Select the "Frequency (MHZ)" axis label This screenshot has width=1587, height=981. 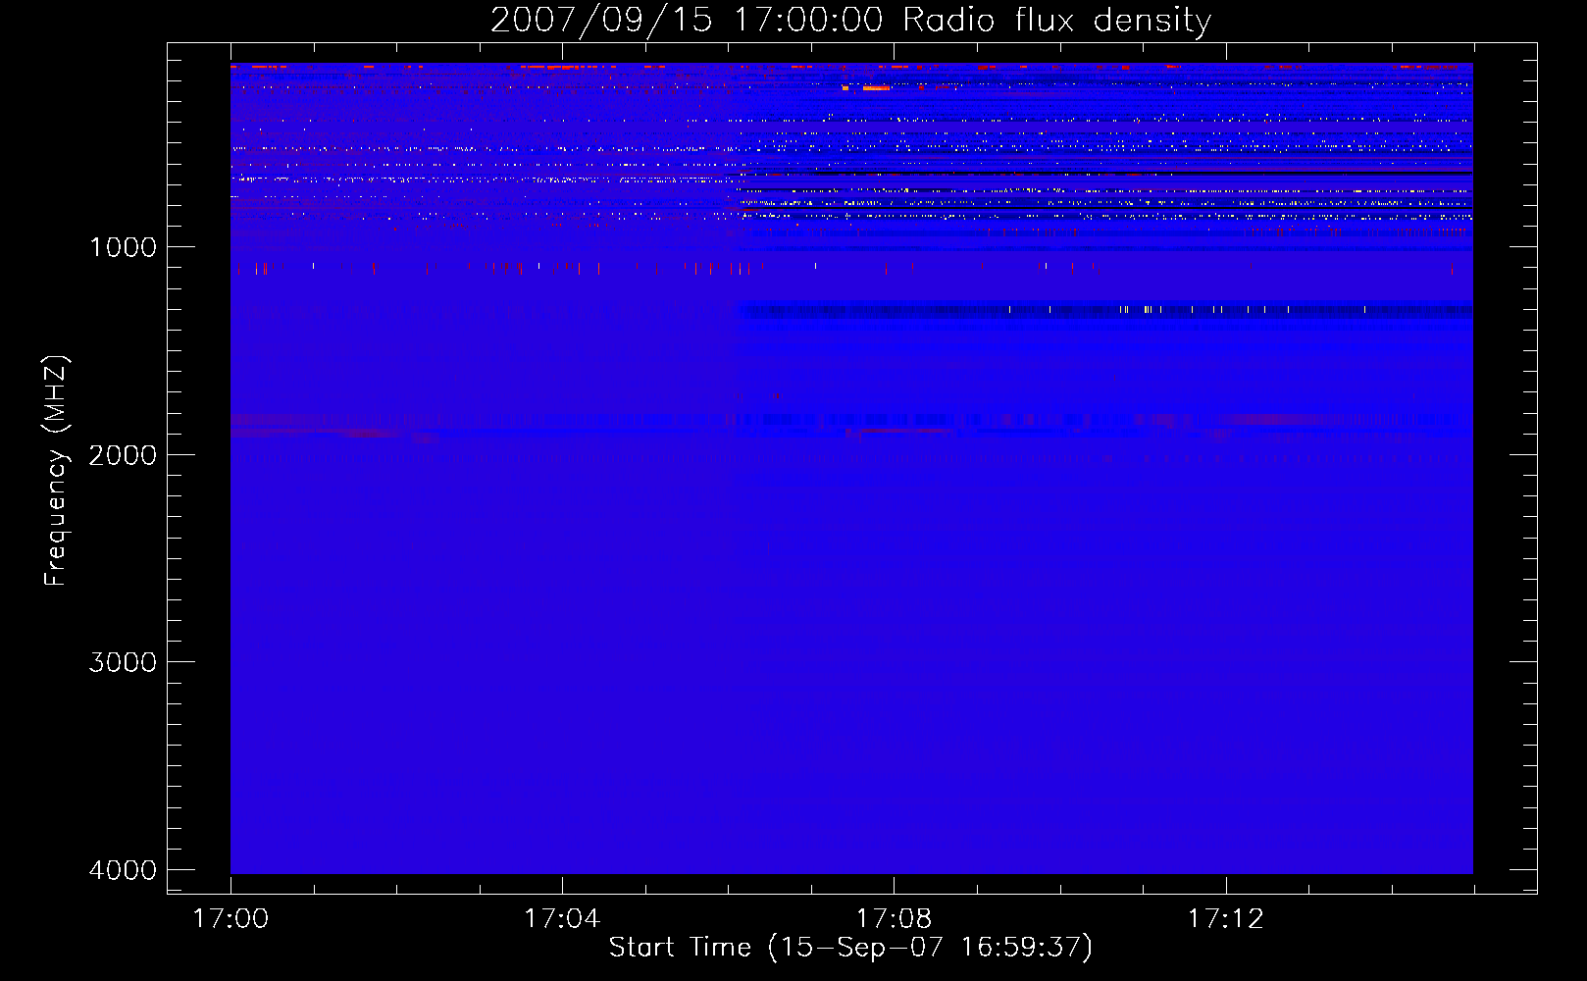click(57, 471)
